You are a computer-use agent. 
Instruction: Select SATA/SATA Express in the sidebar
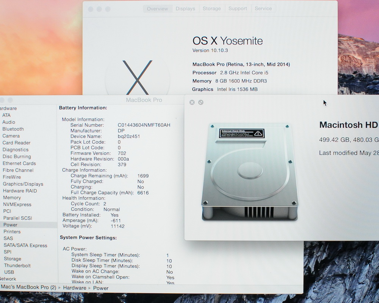click(x=25, y=245)
